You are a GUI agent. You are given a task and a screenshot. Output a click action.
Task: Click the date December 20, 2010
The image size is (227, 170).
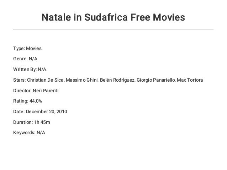(x=47, y=112)
